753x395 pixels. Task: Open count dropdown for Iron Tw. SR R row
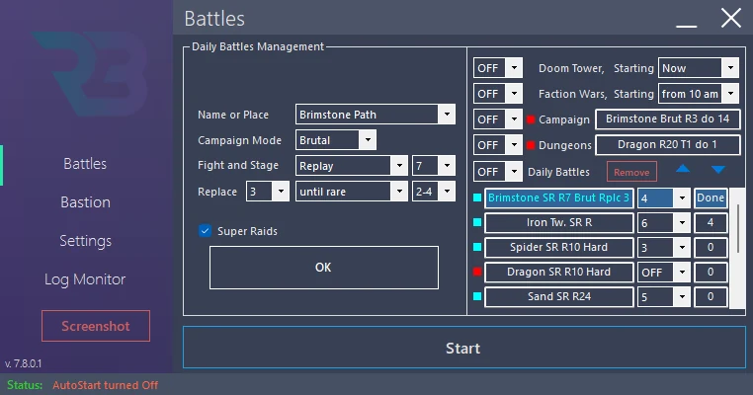click(x=664, y=223)
